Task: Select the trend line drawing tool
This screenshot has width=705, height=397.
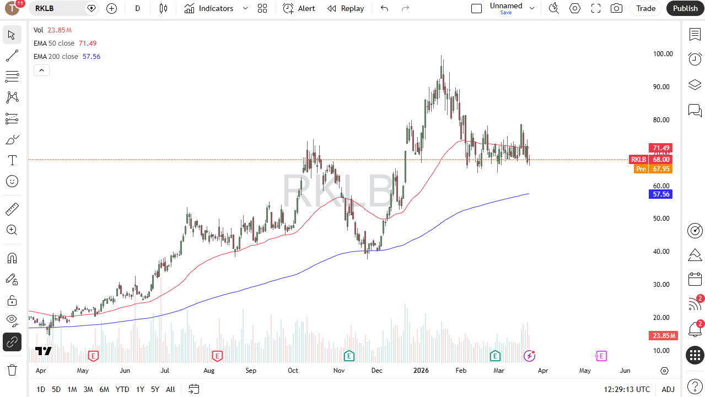Action: (x=12, y=56)
